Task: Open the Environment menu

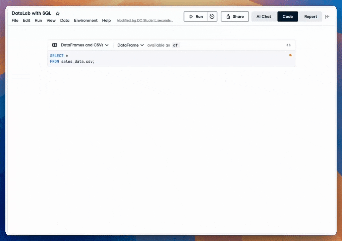Action: (86, 20)
